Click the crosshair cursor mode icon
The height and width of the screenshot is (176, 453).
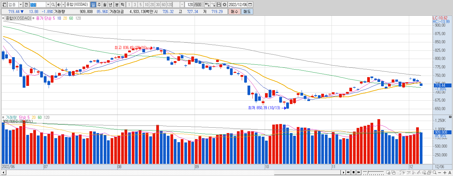(x=404, y=173)
